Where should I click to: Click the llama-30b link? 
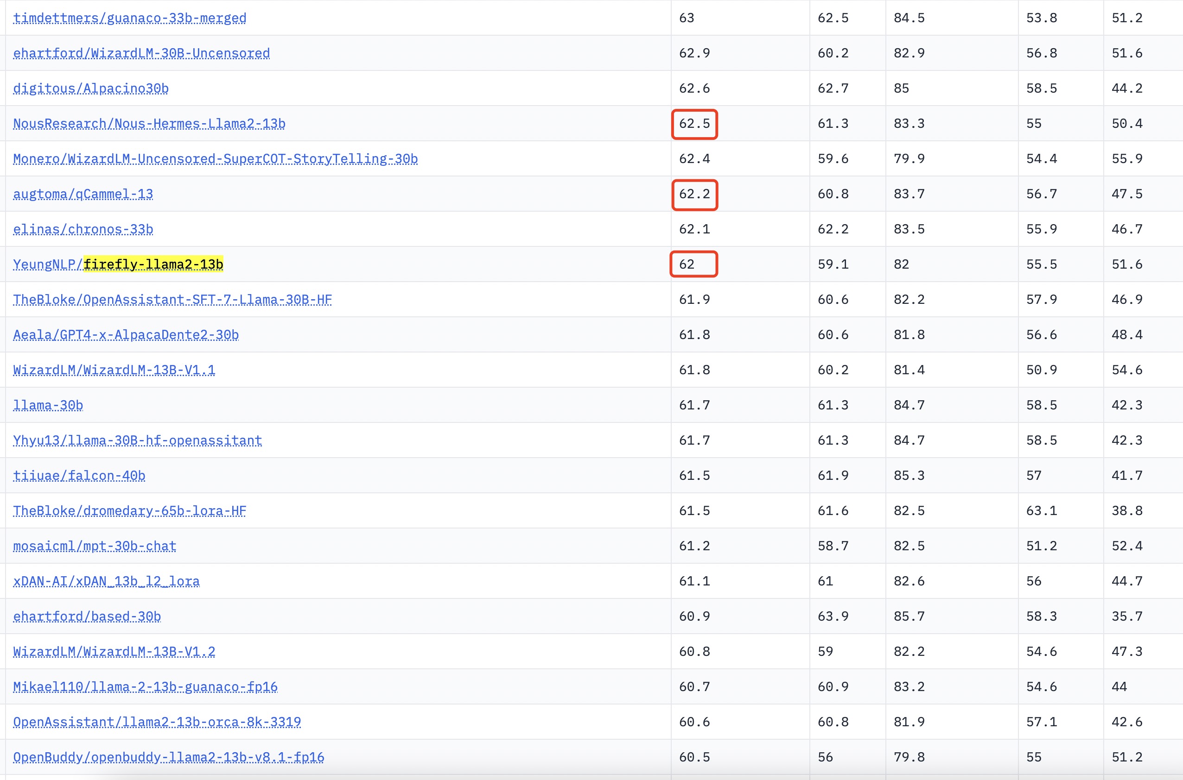click(x=48, y=405)
